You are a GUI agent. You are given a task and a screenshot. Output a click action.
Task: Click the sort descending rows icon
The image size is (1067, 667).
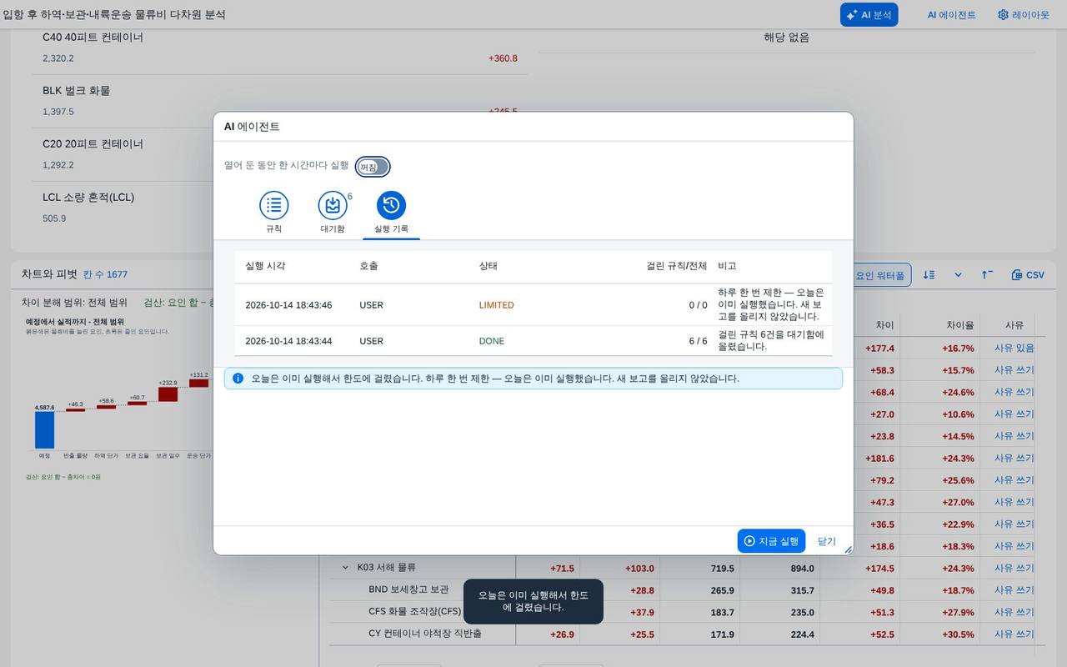929,275
